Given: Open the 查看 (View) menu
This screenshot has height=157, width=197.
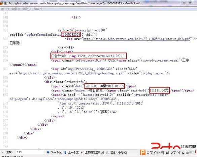Looking at the screenshot, I should click(27, 9).
